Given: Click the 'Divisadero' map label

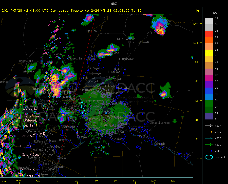Looking at the screenshot, I should (x=124, y=88).
